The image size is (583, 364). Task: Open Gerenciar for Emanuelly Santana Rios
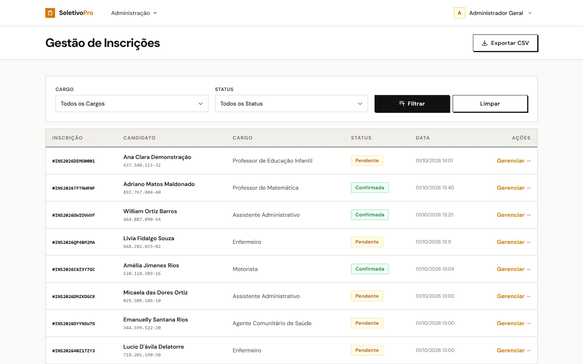click(x=513, y=323)
